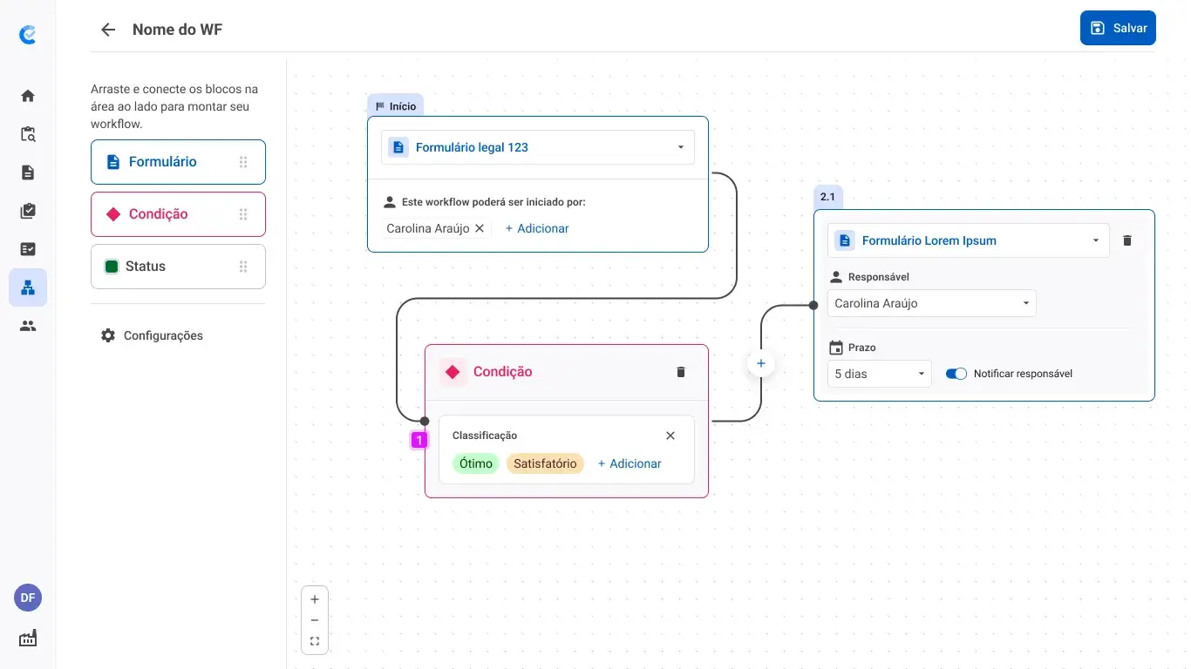Viewport: 1191px width, 669px height.
Task: Open the document icon in the sidebar
Action: point(27,172)
